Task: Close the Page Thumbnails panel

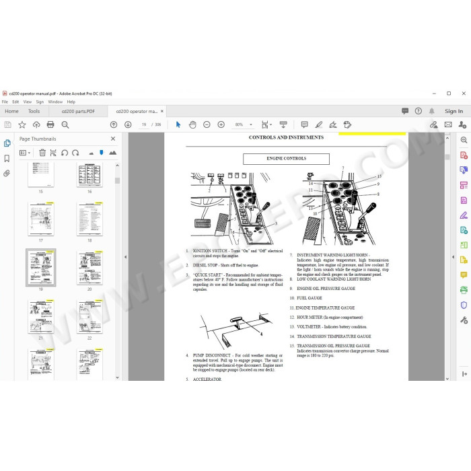Action: click(x=113, y=139)
